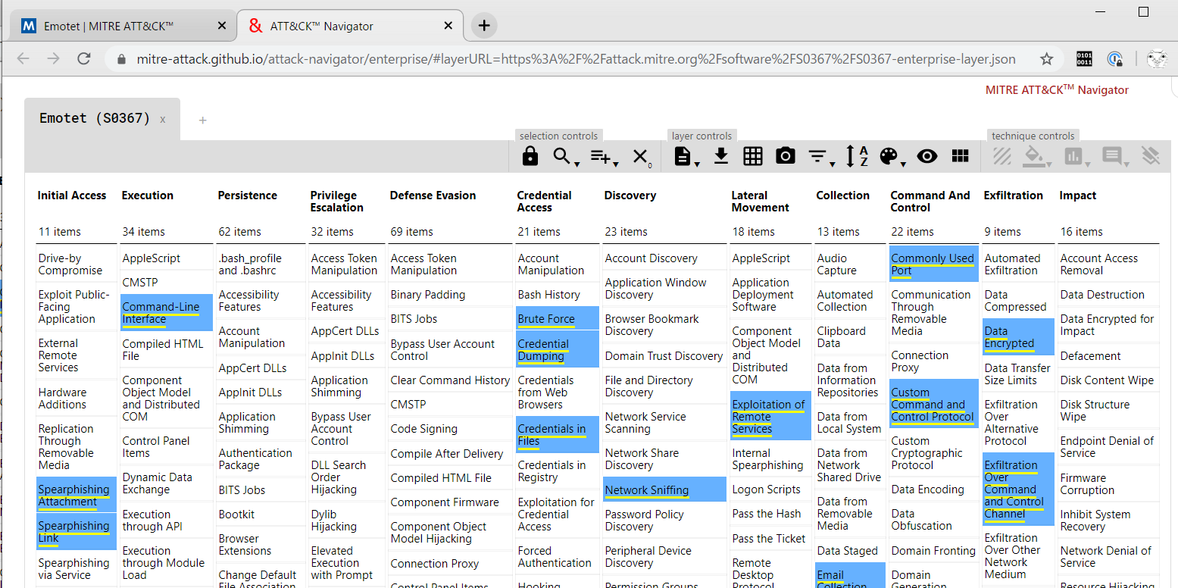Add a new layer tab with plus
The image size is (1178, 588).
click(x=202, y=120)
